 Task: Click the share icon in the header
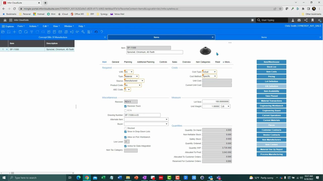[x=306, y=20]
